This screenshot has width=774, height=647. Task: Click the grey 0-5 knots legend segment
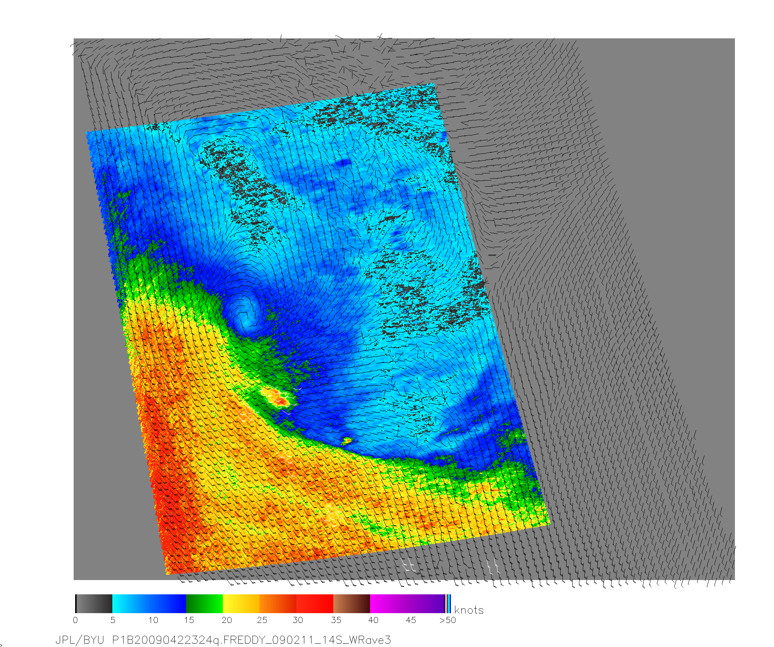(x=94, y=603)
